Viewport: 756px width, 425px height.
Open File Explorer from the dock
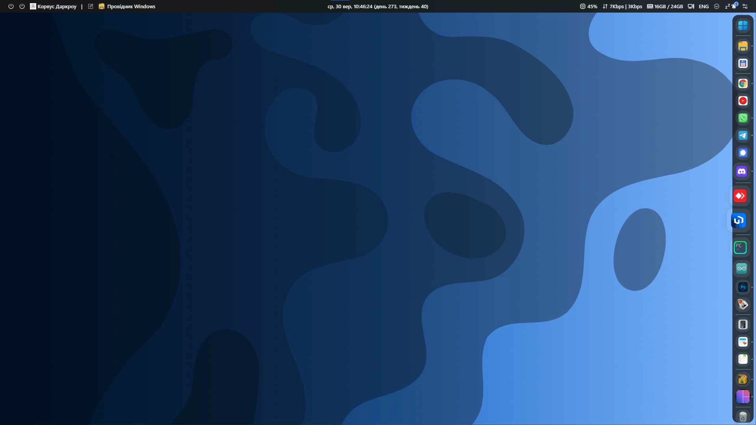(743, 46)
